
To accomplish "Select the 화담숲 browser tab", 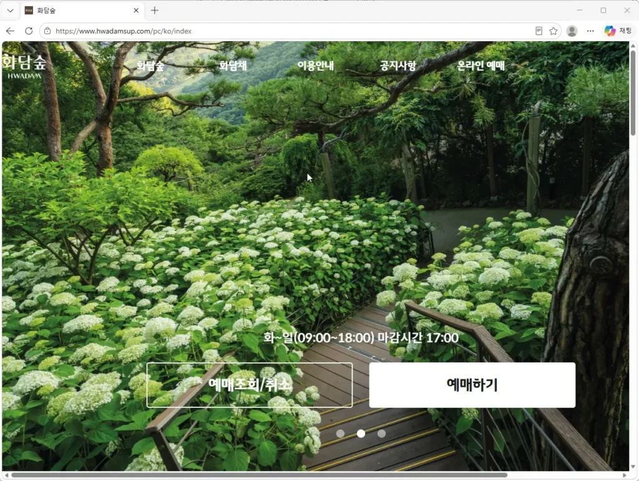I will coord(82,11).
